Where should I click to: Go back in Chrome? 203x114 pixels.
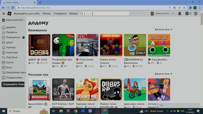[3, 8]
